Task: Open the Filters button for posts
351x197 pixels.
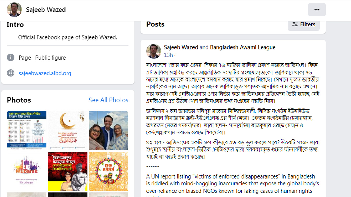Action: [303, 24]
